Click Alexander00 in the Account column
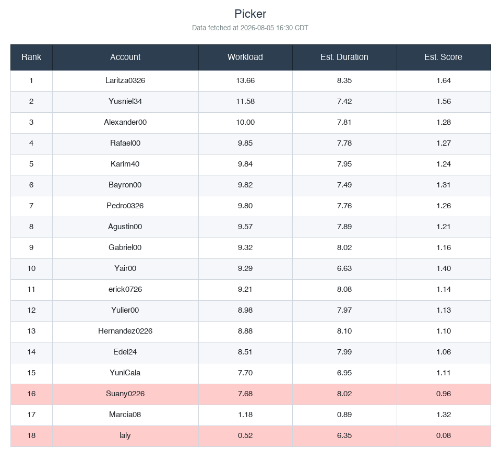Viewport: 501px width, 462px height. 125,122
